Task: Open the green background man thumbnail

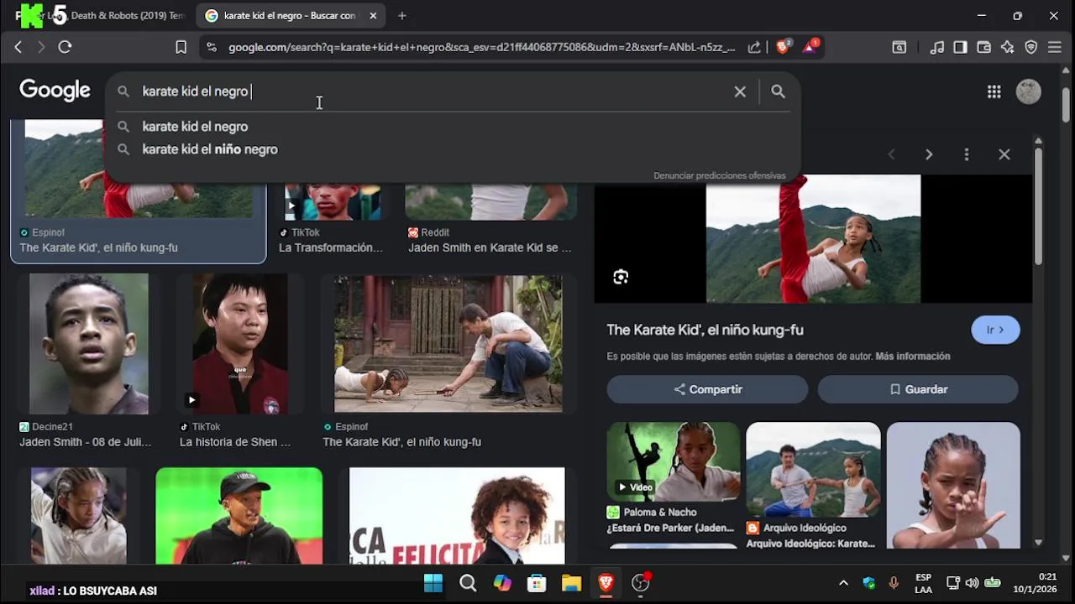Action: (239, 516)
